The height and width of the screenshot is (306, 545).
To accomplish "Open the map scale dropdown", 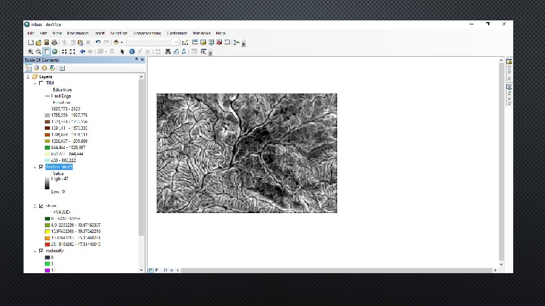I will tap(176, 42).
